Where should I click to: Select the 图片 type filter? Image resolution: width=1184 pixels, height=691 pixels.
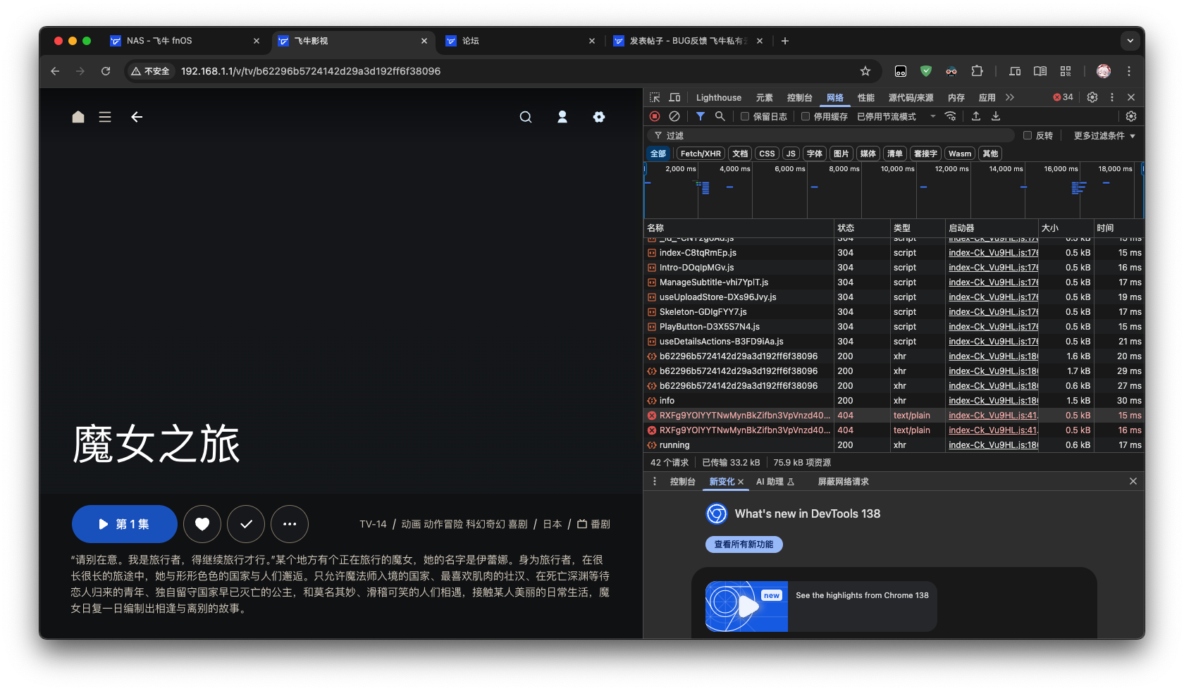point(841,154)
